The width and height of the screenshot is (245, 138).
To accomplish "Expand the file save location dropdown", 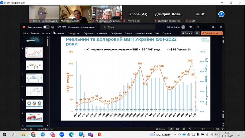I will point(96,27).
